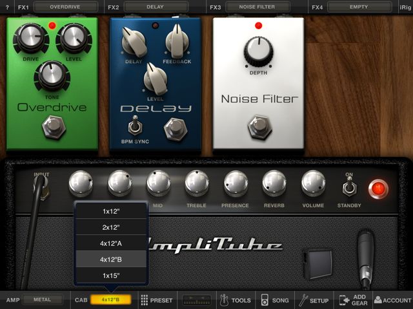This screenshot has height=309, width=413.
Task: Open the help question mark button
Action: coord(7,7)
